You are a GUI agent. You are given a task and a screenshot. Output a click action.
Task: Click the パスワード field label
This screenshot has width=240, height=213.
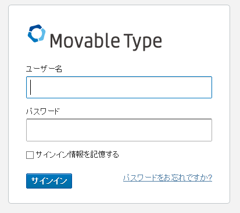click(43, 111)
